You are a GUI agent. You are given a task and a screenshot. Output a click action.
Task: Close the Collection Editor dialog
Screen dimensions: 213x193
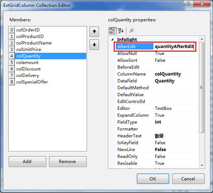coord(202,3)
